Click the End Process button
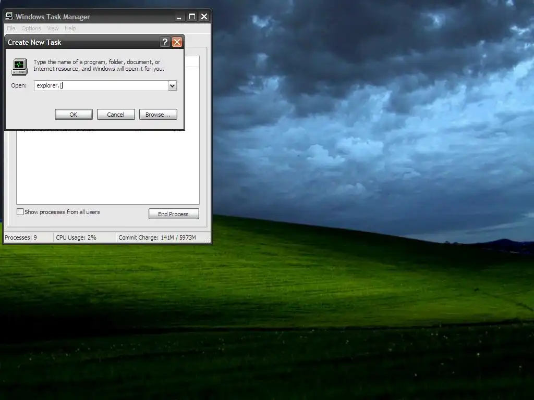Viewport: 534px width, 400px height. coord(174,214)
